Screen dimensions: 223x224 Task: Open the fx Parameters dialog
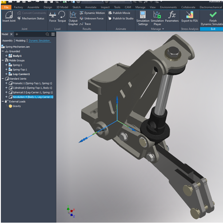(172, 16)
